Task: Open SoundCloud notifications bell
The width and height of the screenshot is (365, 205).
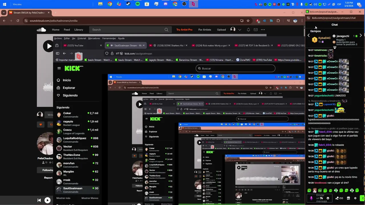Action: click(248, 30)
